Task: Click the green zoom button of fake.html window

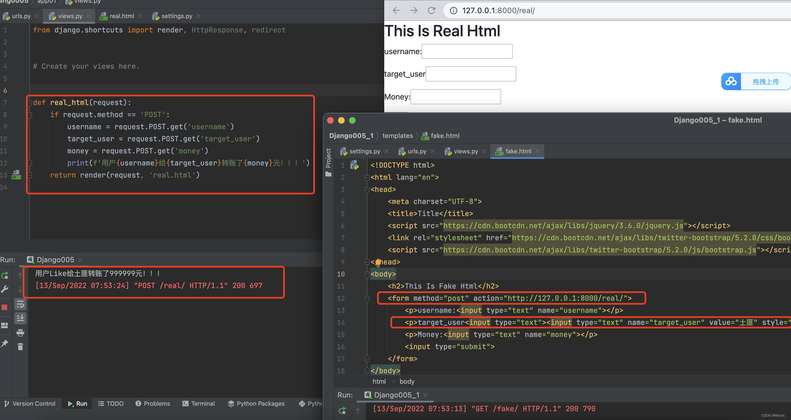Action: [x=352, y=120]
